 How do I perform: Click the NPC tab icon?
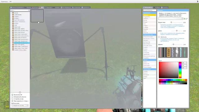(x=40, y=7)
